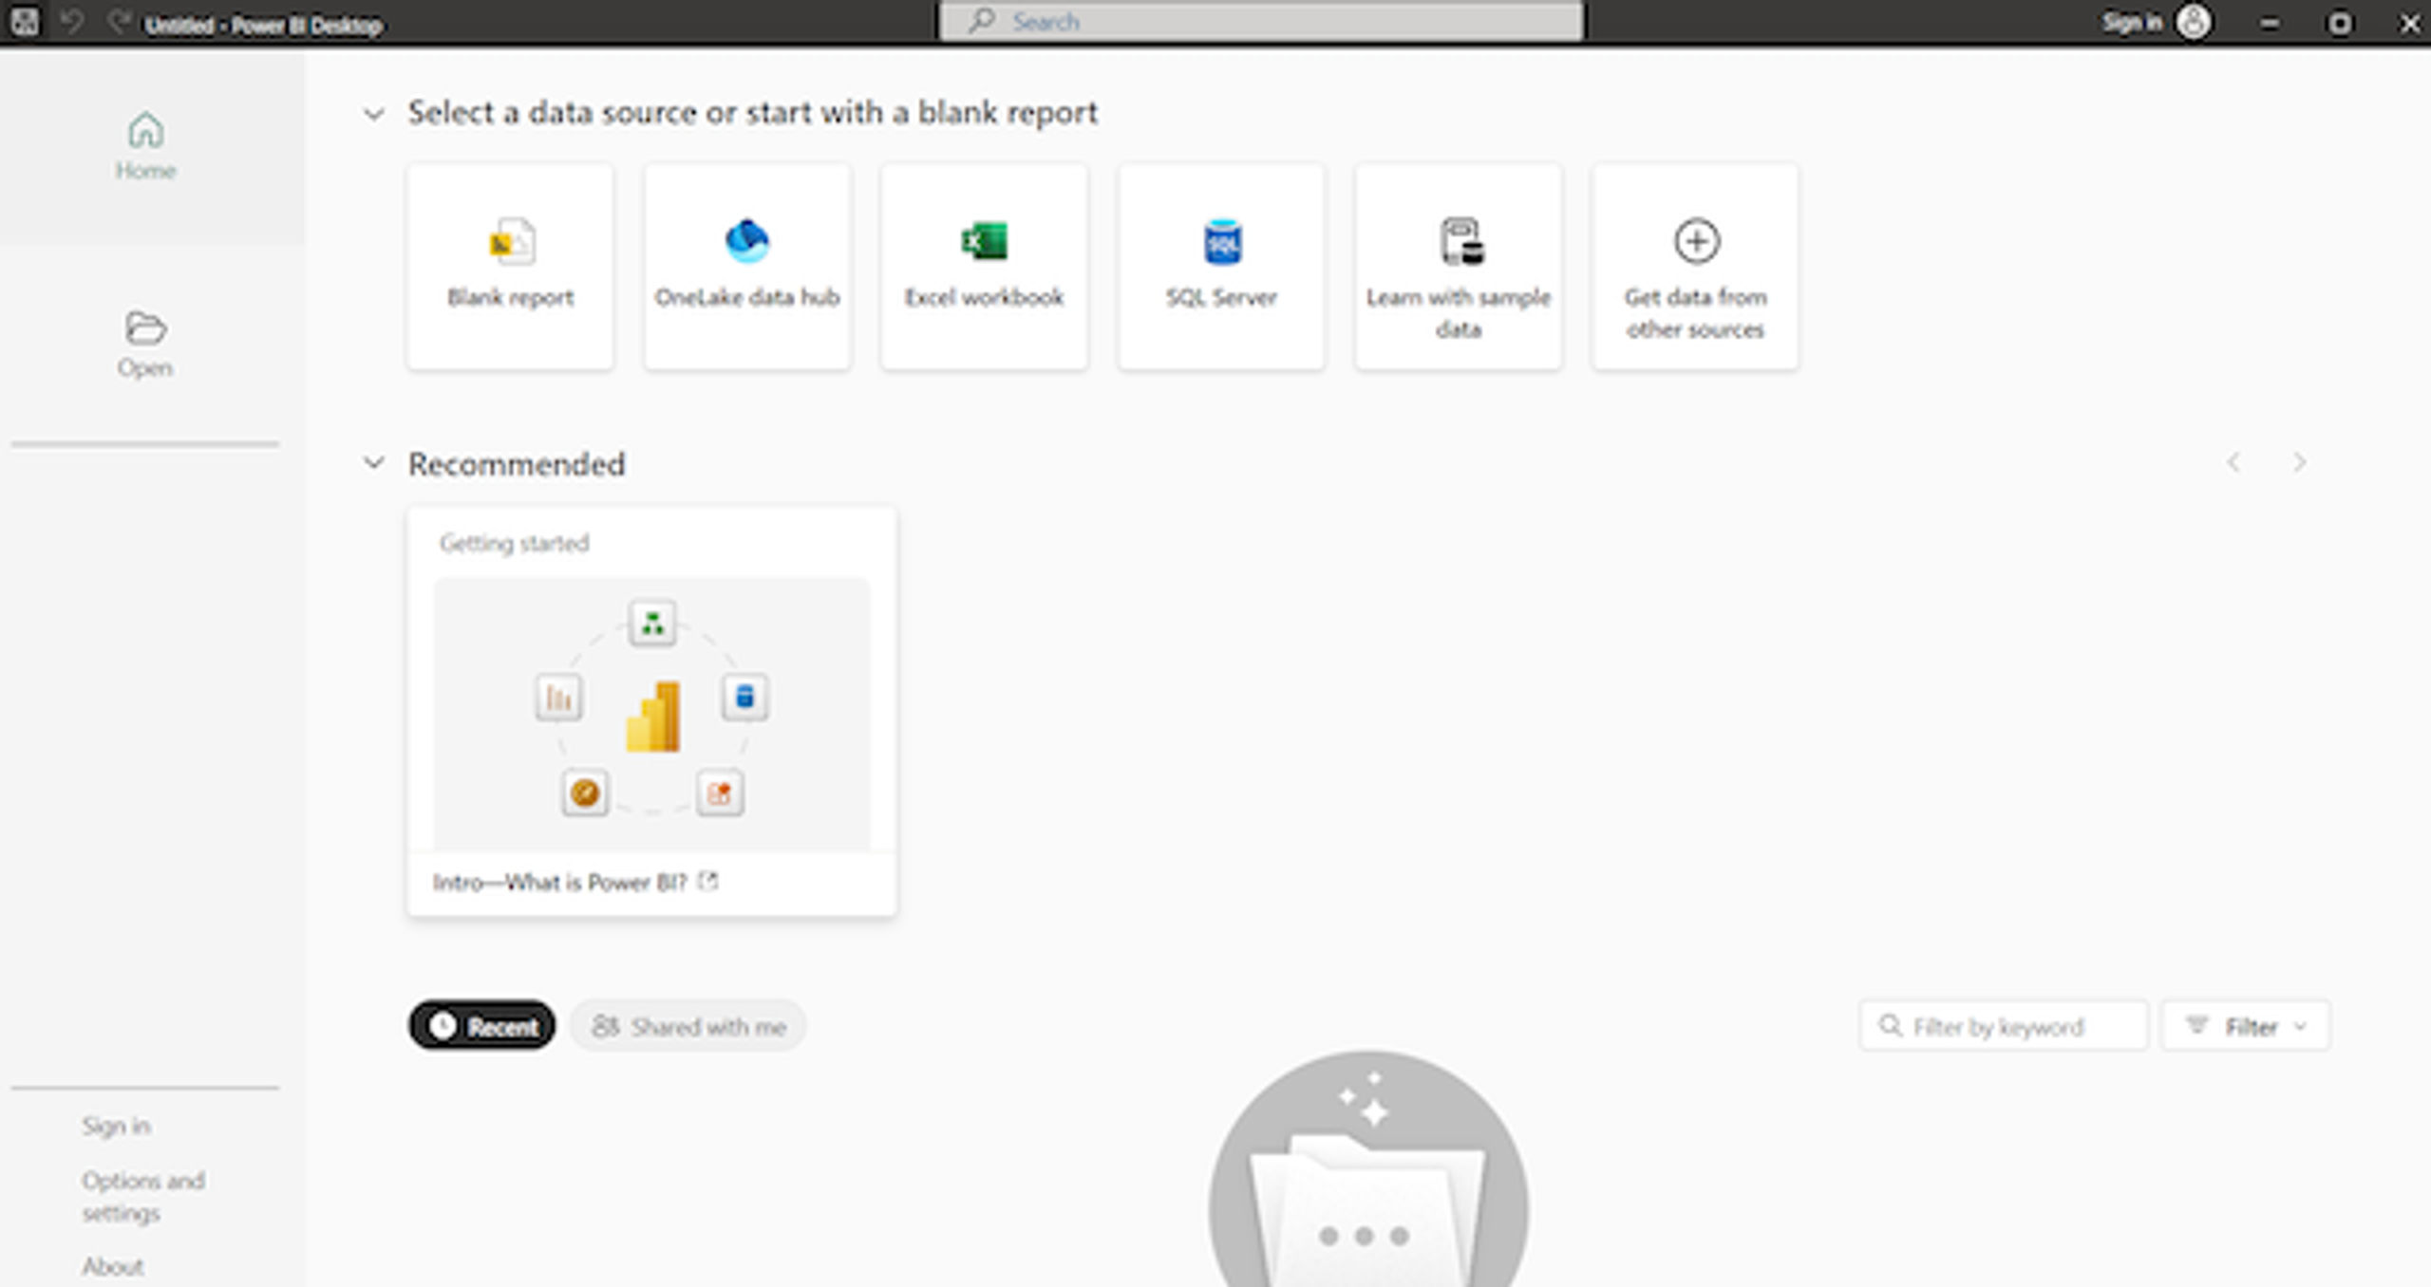2431x1287 pixels.
Task: Open Learn with sample data tile
Action: 1458,266
